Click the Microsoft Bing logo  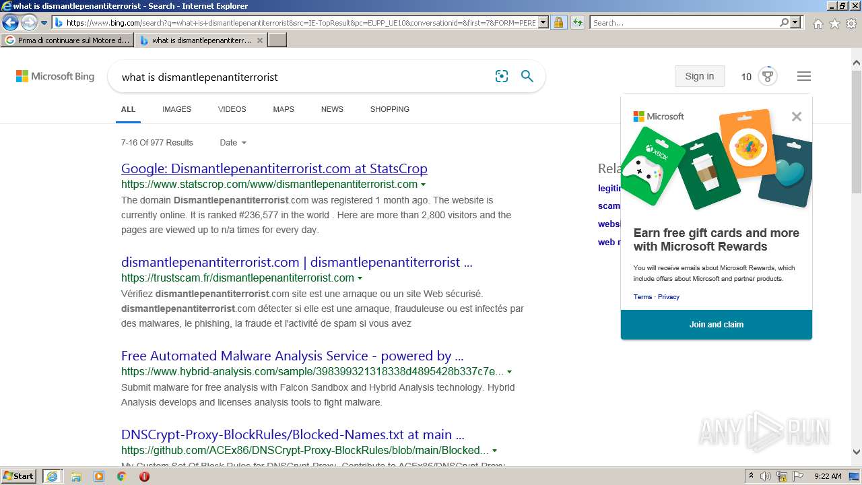point(55,76)
